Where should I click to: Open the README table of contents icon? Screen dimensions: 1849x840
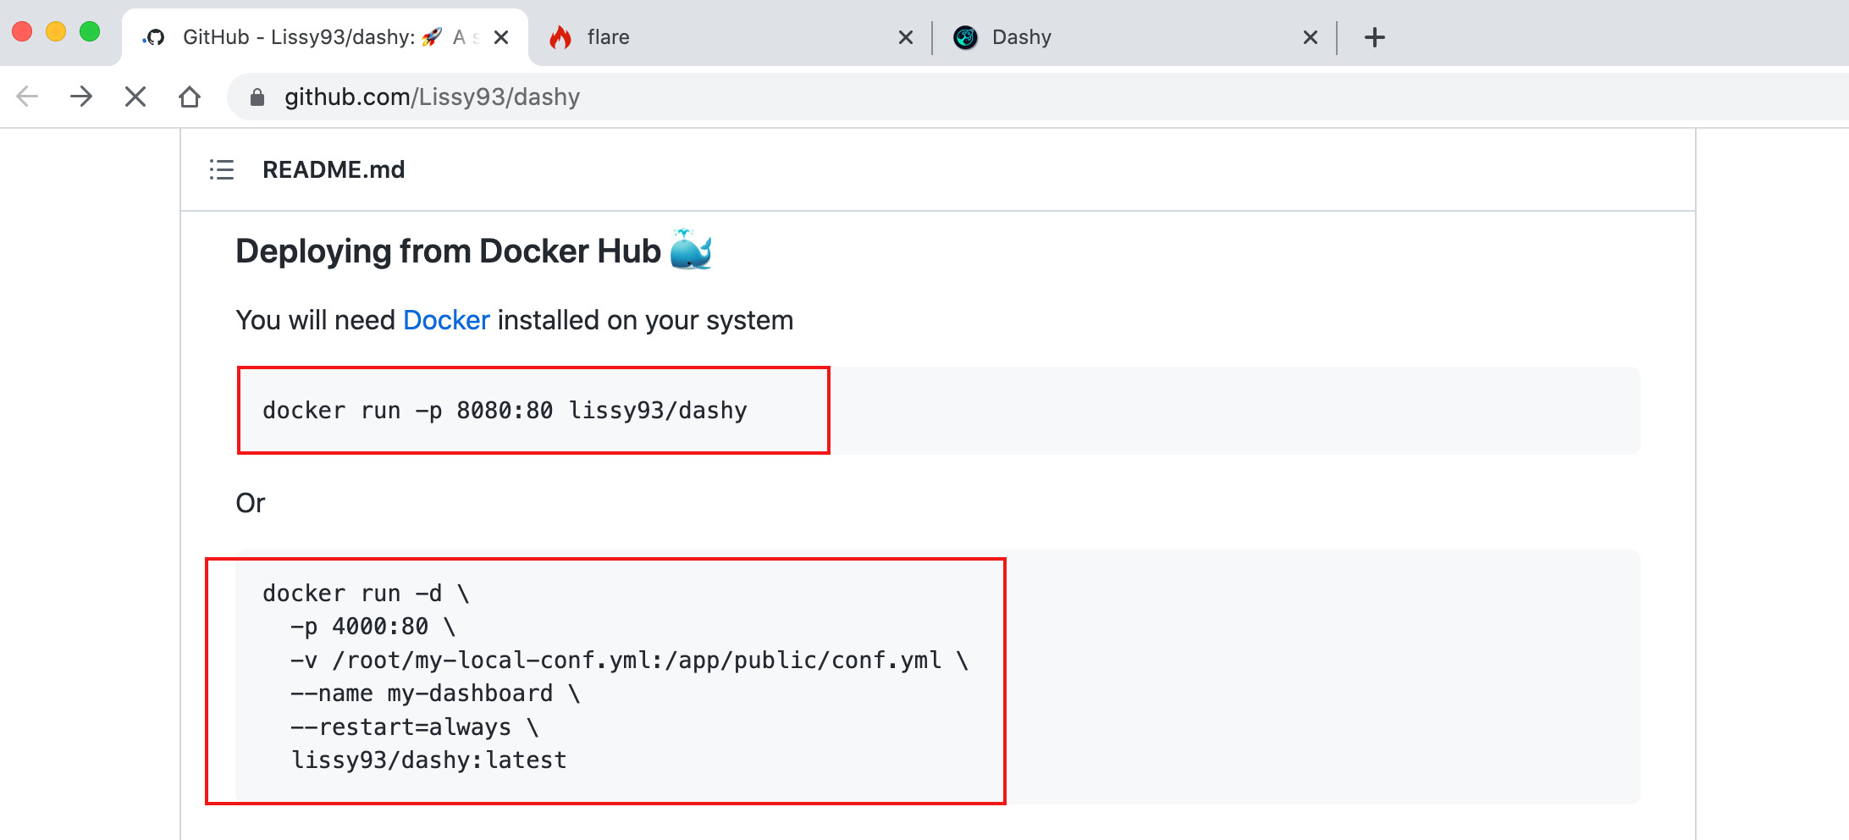pos(222,170)
